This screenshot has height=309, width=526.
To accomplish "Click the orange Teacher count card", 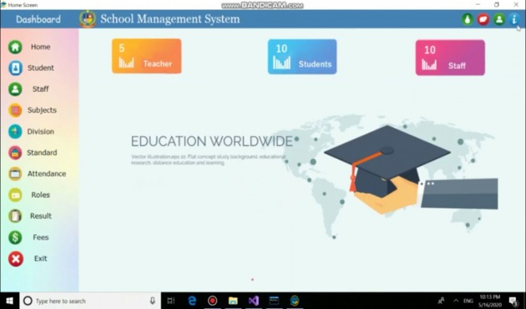I will click(147, 56).
